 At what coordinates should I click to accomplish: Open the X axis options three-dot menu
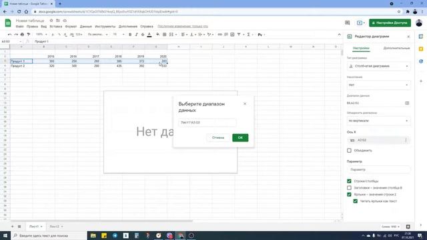point(406,140)
